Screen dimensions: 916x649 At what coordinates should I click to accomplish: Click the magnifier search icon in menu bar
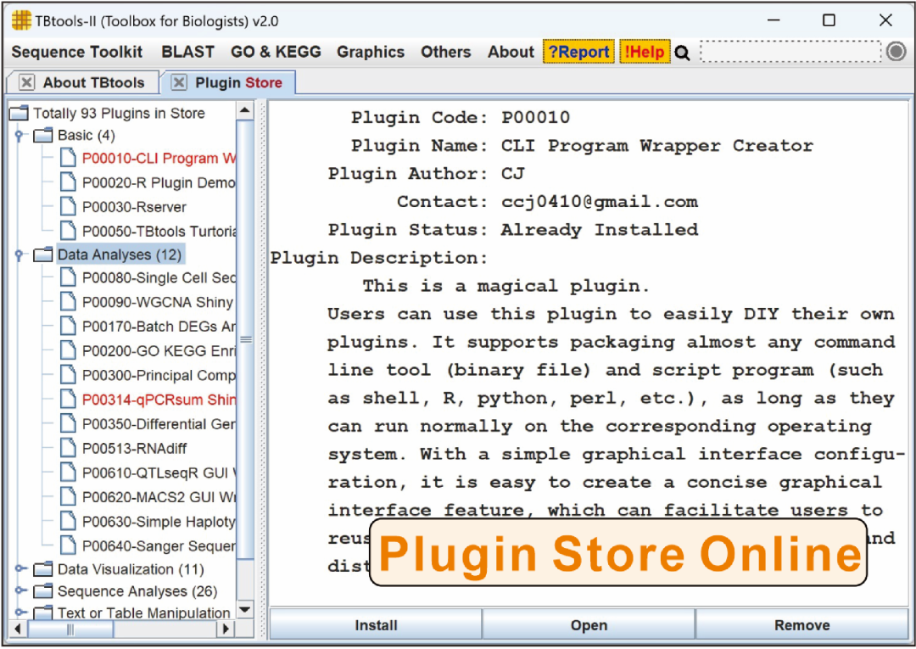tap(682, 53)
